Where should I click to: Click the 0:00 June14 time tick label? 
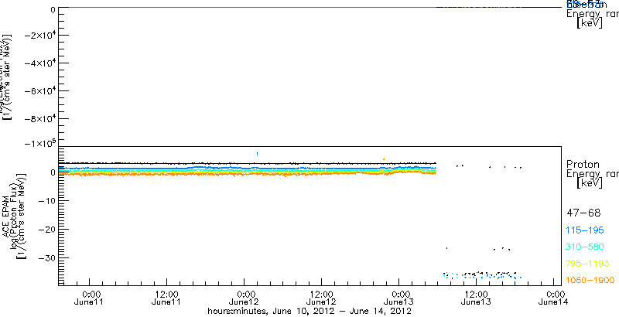point(554,298)
